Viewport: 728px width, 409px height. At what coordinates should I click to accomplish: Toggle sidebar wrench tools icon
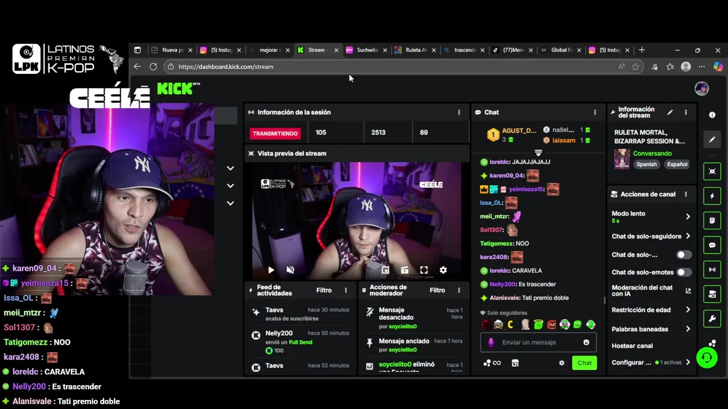(x=712, y=319)
